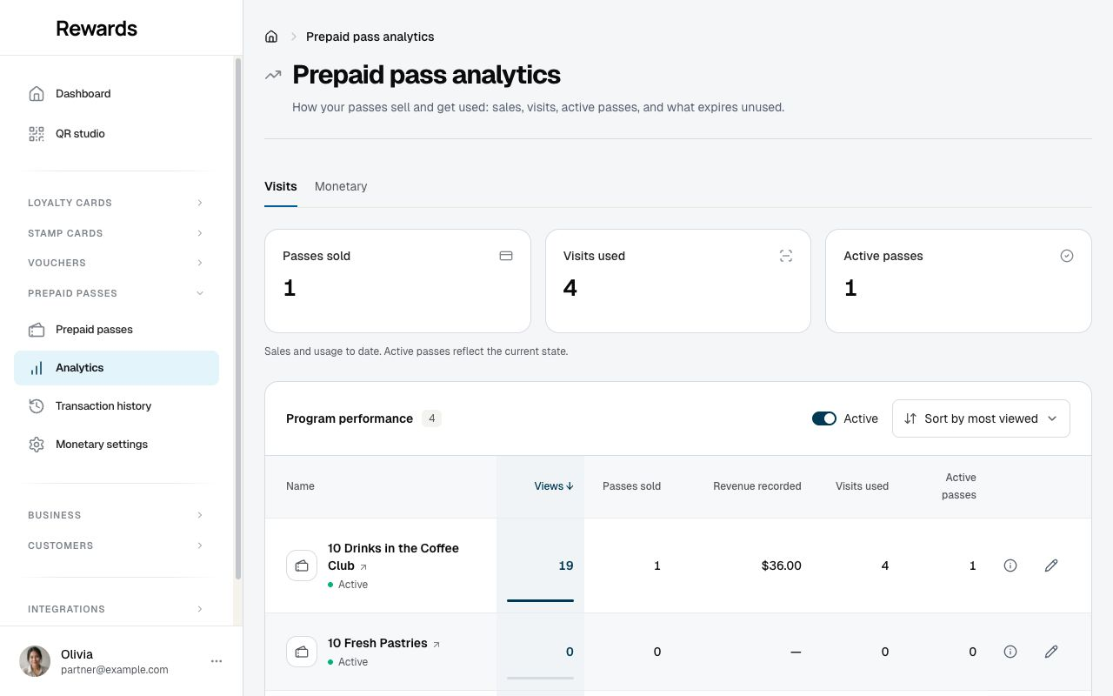The width and height of the screenshot is (1113, 696).
Task: Click the views progress bar for 10 Fresh Pastries
Action: coord(540,678)
